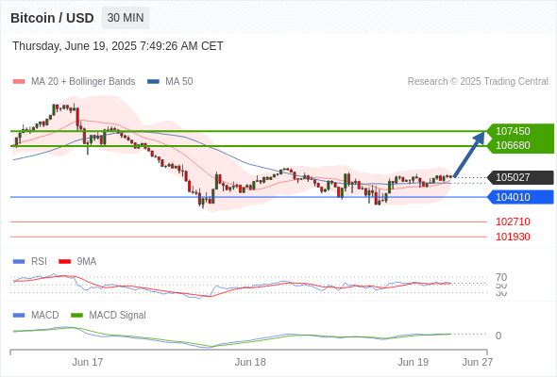The height and width of the screenshot is (377, 557).
Task: Click the Jun 18 date axis label
Action: (250, 362)
